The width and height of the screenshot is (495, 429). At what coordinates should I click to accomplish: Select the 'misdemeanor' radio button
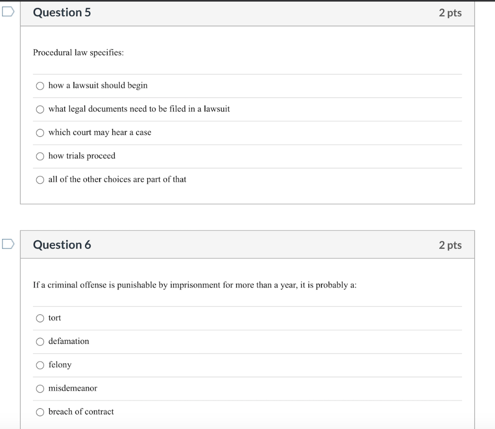tap(40, 388)
